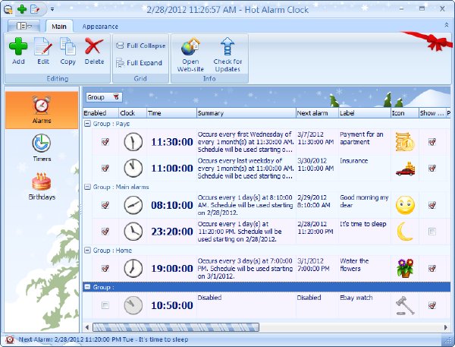Image resolution: width=455 pixels, height=347 pixels.
Task: Click the application icon in the title bar
Action: click(8, 9)
